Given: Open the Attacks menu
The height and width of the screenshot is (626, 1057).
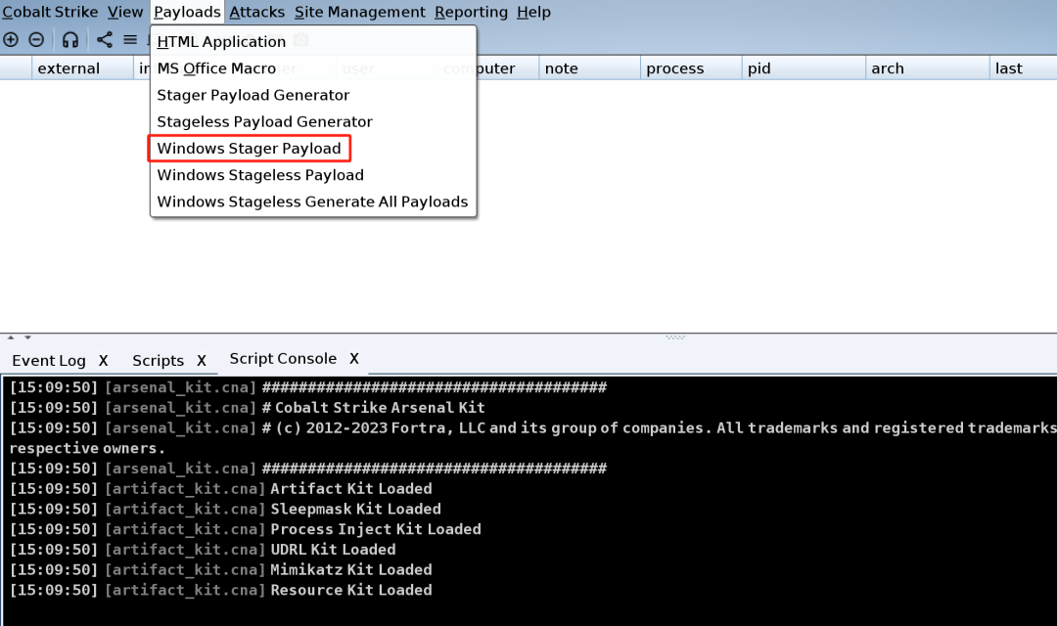Looking at the screenshot, I should pos(256,12).
